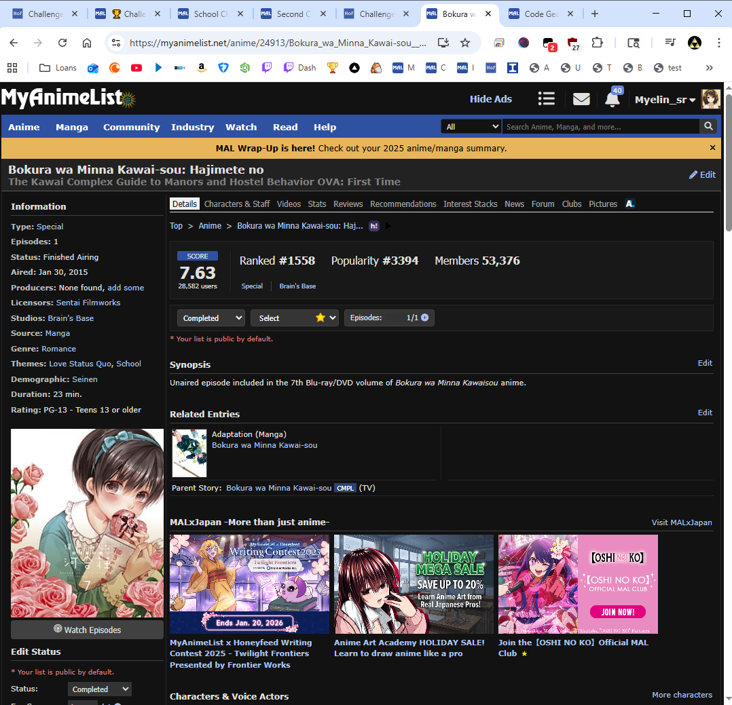Screen dimensions: 732x705
Task: Open the Visit MALxJapan link
Action: pos(682,522)
